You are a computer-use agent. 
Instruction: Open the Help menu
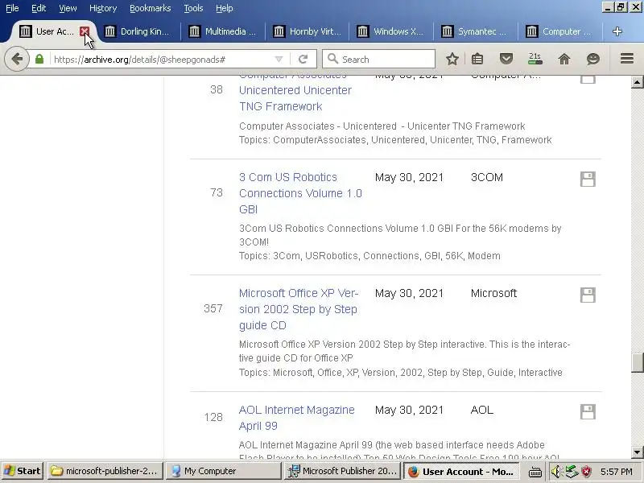click(225, 8)
